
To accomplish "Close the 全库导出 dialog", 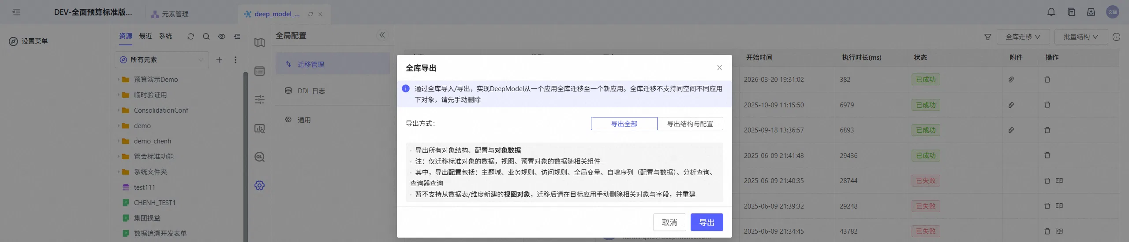I will click(719, 68).
